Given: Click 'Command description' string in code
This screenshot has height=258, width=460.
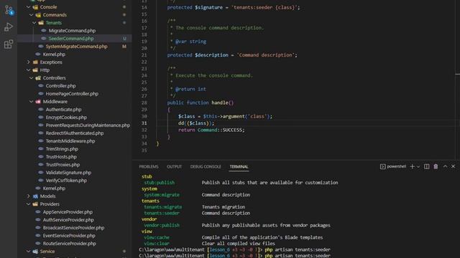Looking at the screenshot, I should coord(265,55).
